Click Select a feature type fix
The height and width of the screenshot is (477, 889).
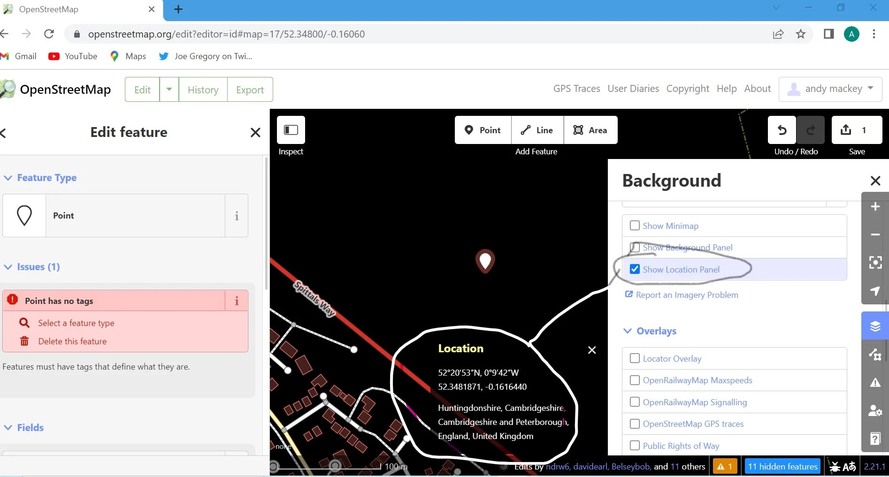pyautogui.click(x=76, y=323)
